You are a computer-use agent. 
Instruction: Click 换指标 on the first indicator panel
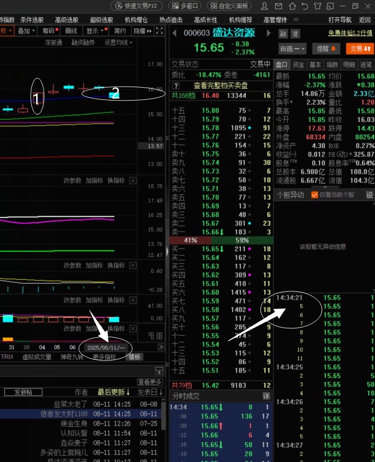(x=116, y=181)
